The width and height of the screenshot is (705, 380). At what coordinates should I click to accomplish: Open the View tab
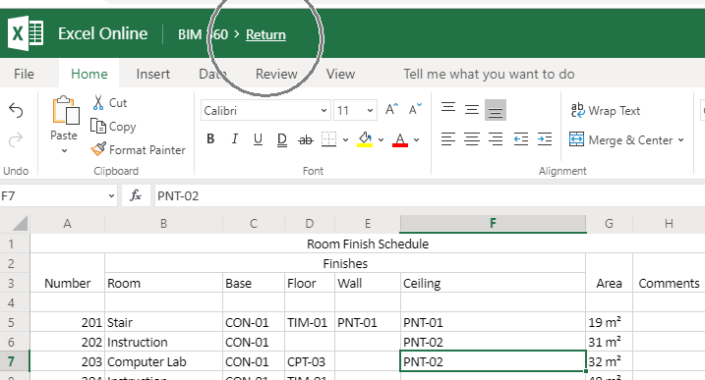pyautogui.click(x=340, y=74)
